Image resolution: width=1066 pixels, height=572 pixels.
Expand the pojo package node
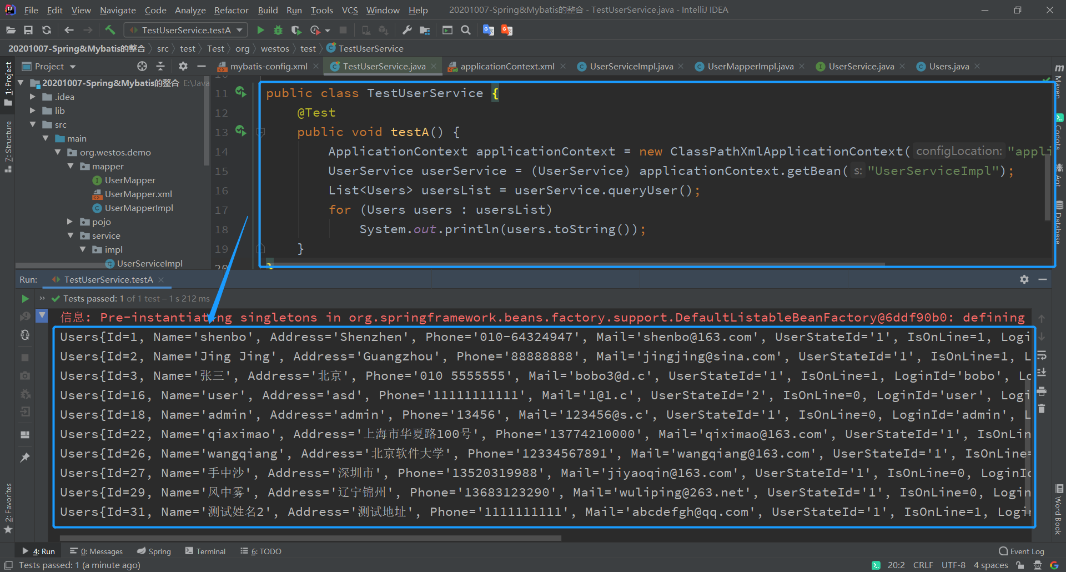click(70, 222)
